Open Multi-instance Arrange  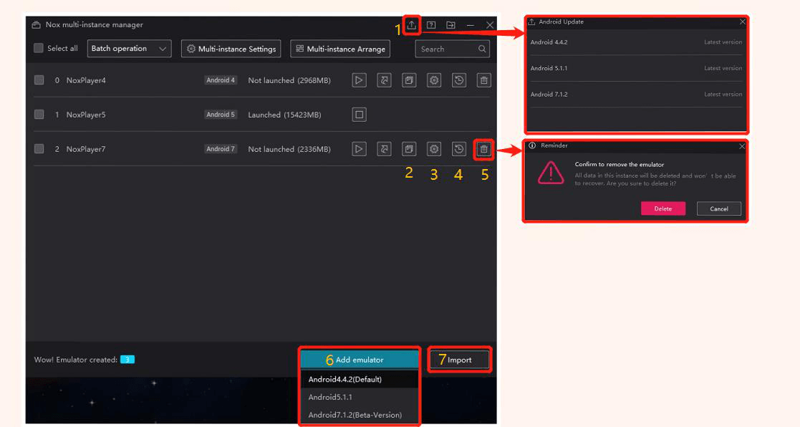(340, 49)
